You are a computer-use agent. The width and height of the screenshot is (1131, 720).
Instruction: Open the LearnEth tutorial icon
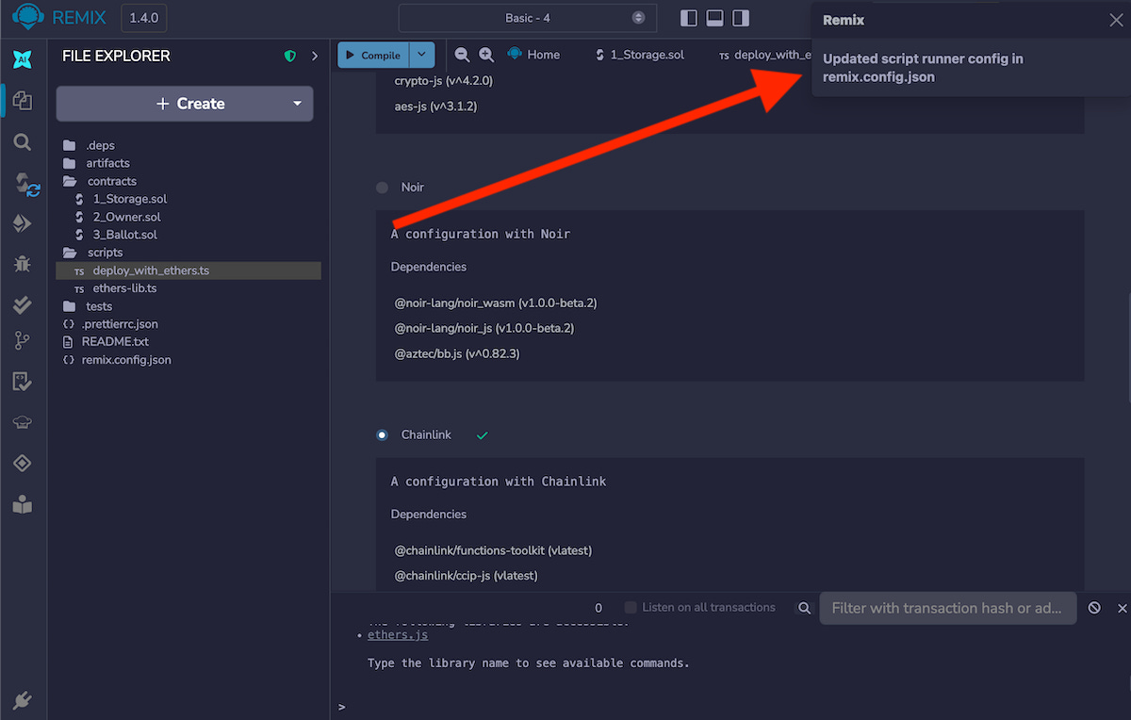pos(23,504)
